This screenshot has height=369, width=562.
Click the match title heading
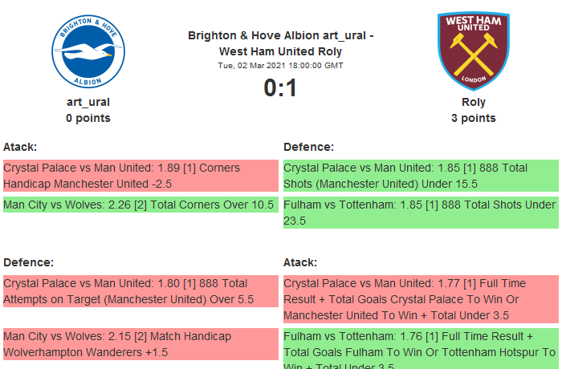click(x=280, y=43)
